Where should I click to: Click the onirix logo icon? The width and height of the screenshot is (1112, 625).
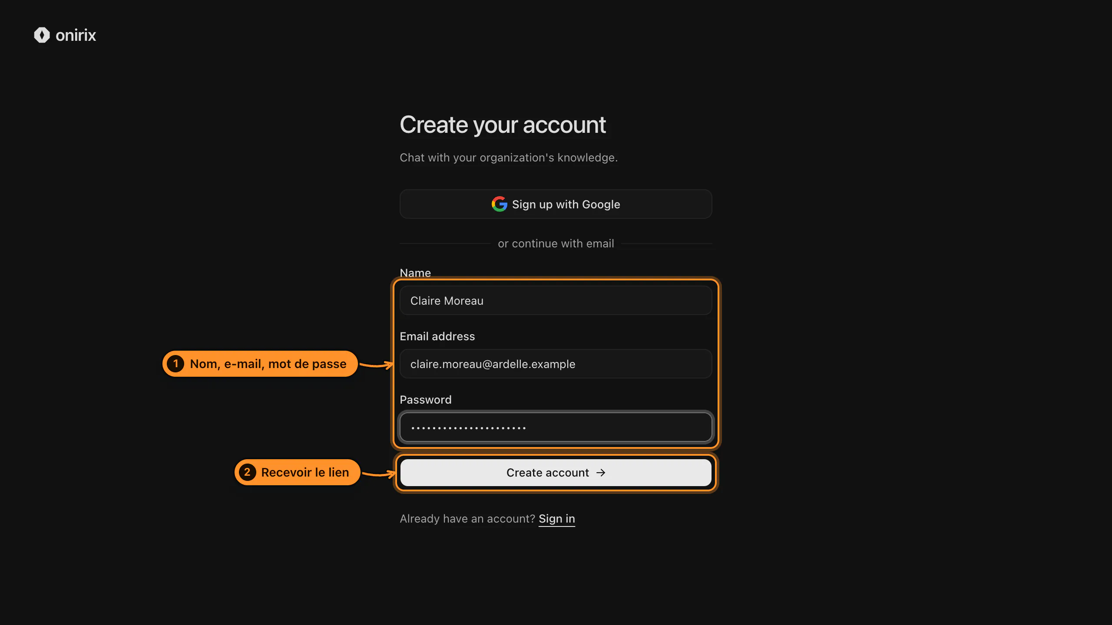42,35
